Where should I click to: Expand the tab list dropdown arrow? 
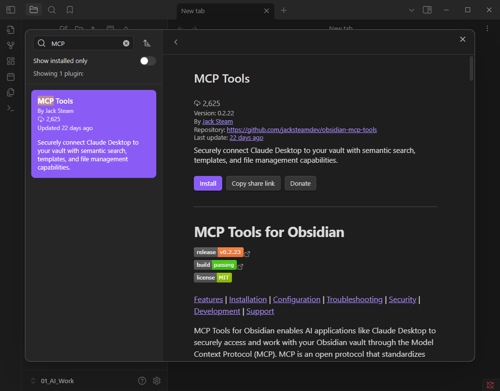click(412, 10)
